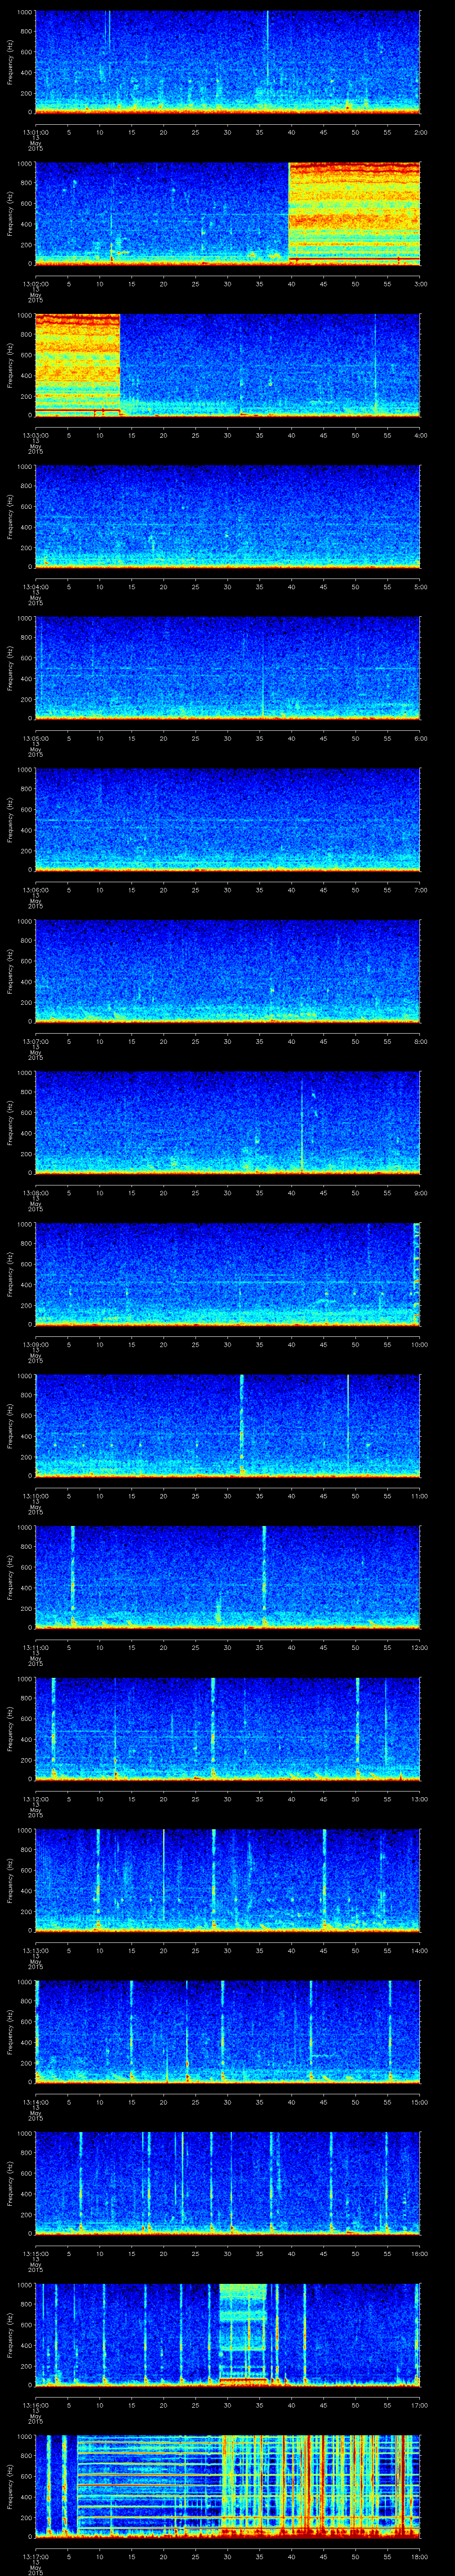Click the 13:07:00 spectrogram panel
The width and height of the screenshot is (455, 2576).
pyautogui.click(x=227, y=971)
